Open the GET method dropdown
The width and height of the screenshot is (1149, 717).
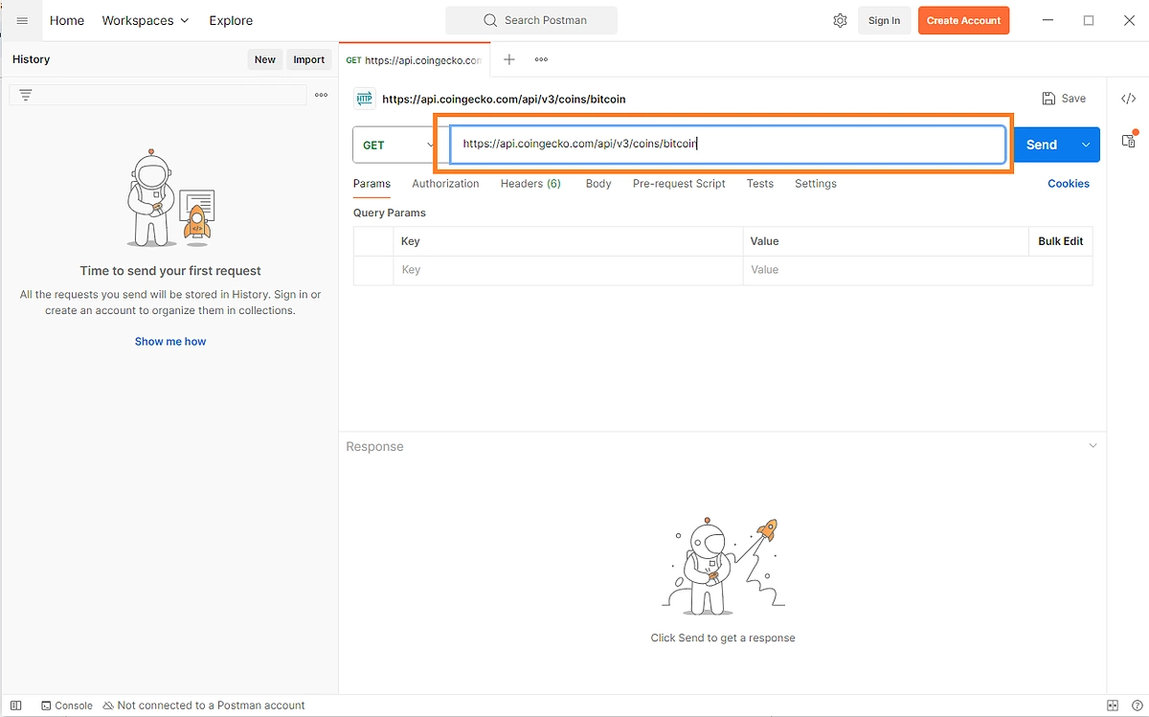pos(394,145)
